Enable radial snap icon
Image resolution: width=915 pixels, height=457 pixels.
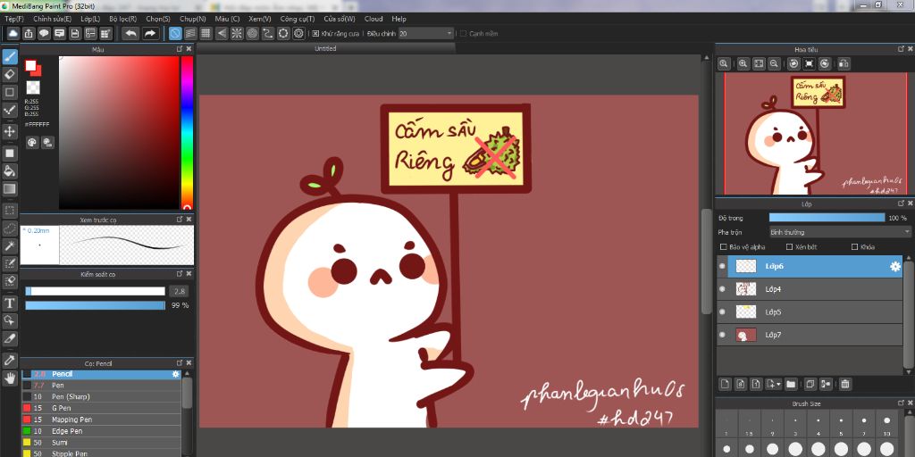coord(237,33)
